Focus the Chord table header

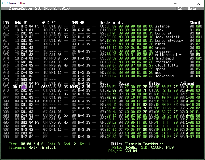(x=195, y=23)
